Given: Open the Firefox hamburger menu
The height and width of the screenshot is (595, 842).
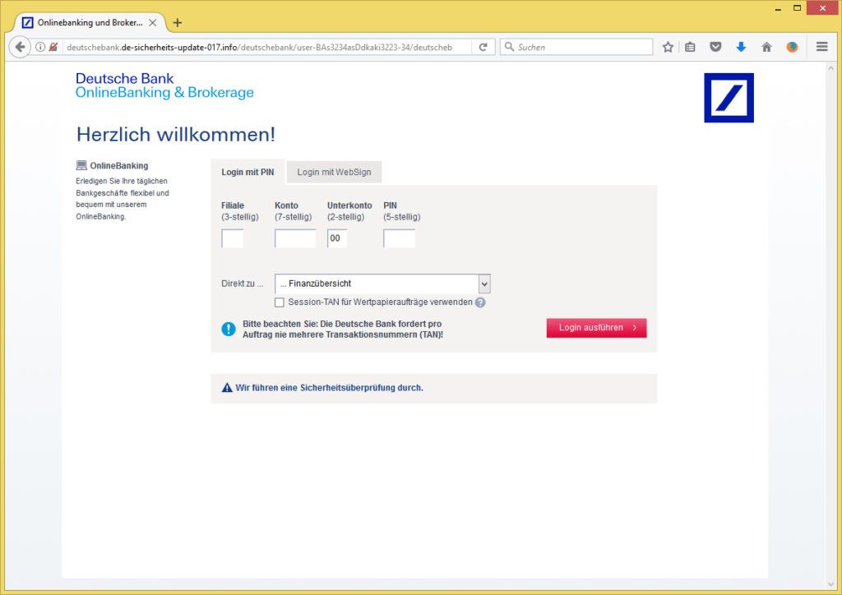Looking at the screenshot, I should pos(821,47).
